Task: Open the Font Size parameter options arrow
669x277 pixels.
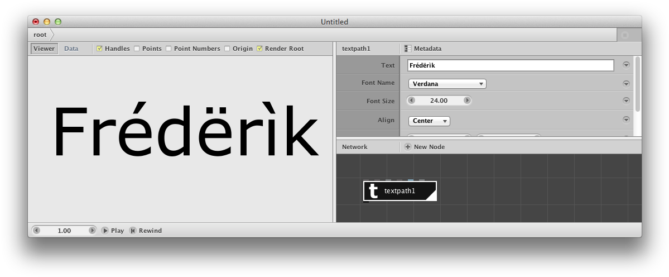Action: (x=626, y=101)
